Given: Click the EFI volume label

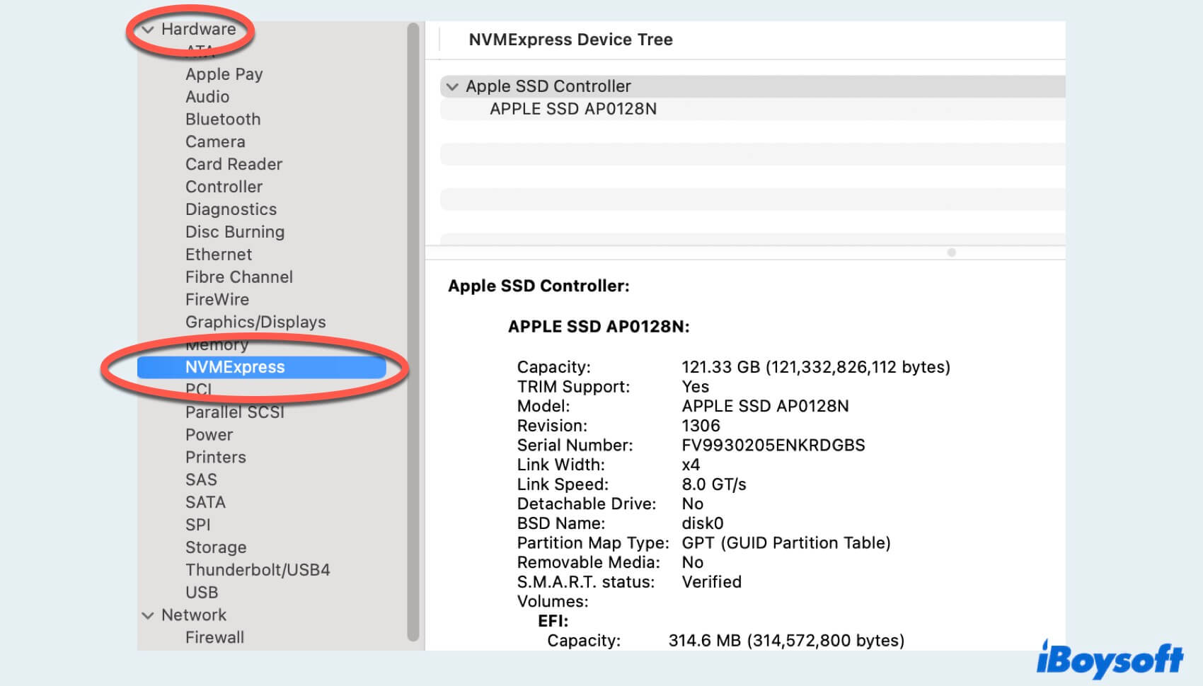Looking at the screenshot, I should click(x=553, y=621).
